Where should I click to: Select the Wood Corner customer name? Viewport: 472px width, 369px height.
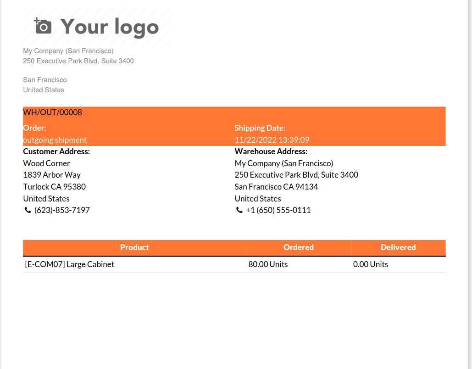46,163
